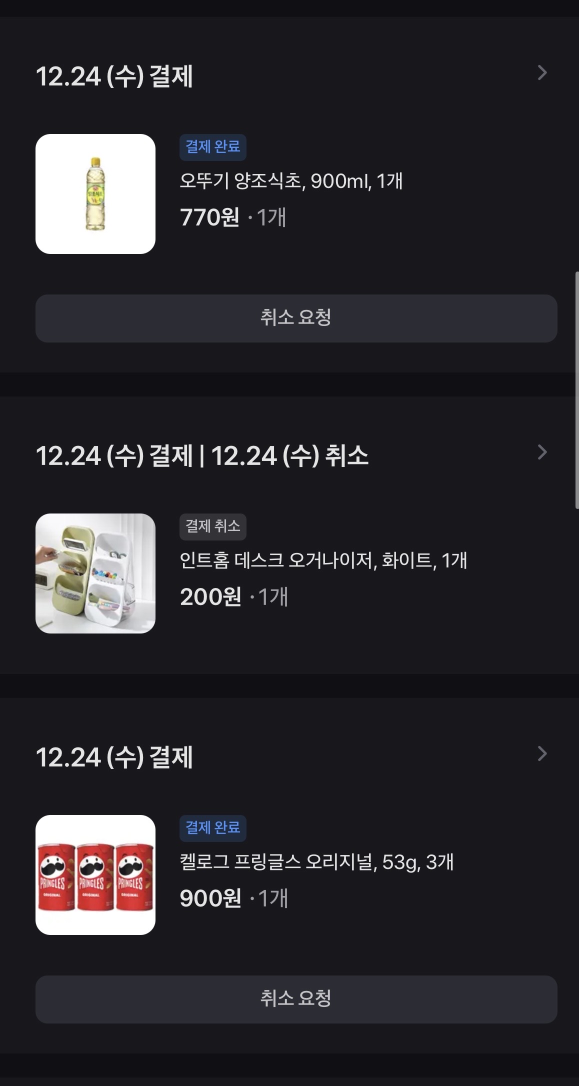
Task: Tap the 결제 완료 badge above 오뚜기 양조식초
Action: (x=212, y=147)
